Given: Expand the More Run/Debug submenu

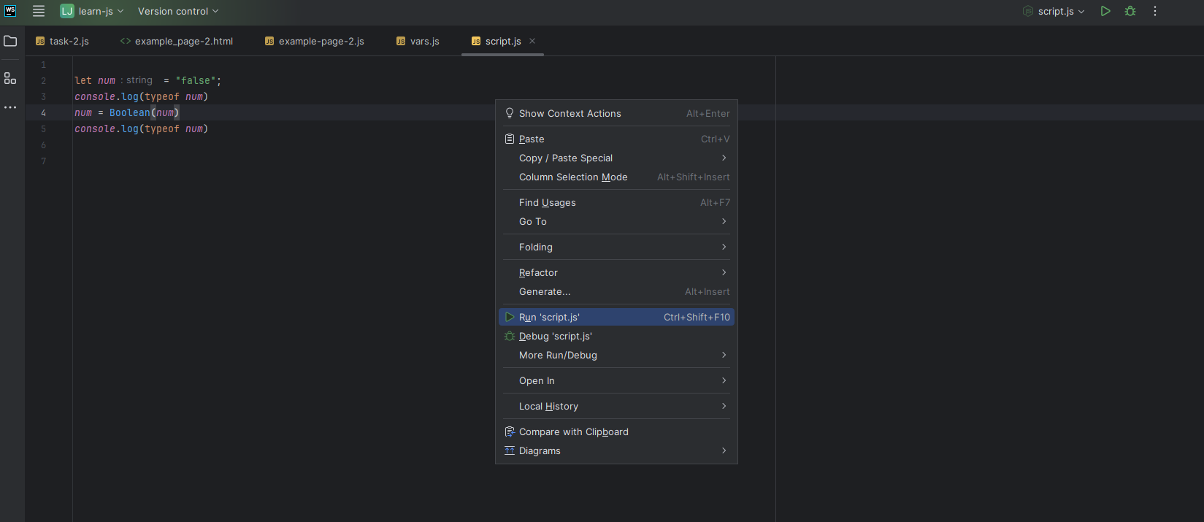Looking at the screenshot, I should point(617,355).
